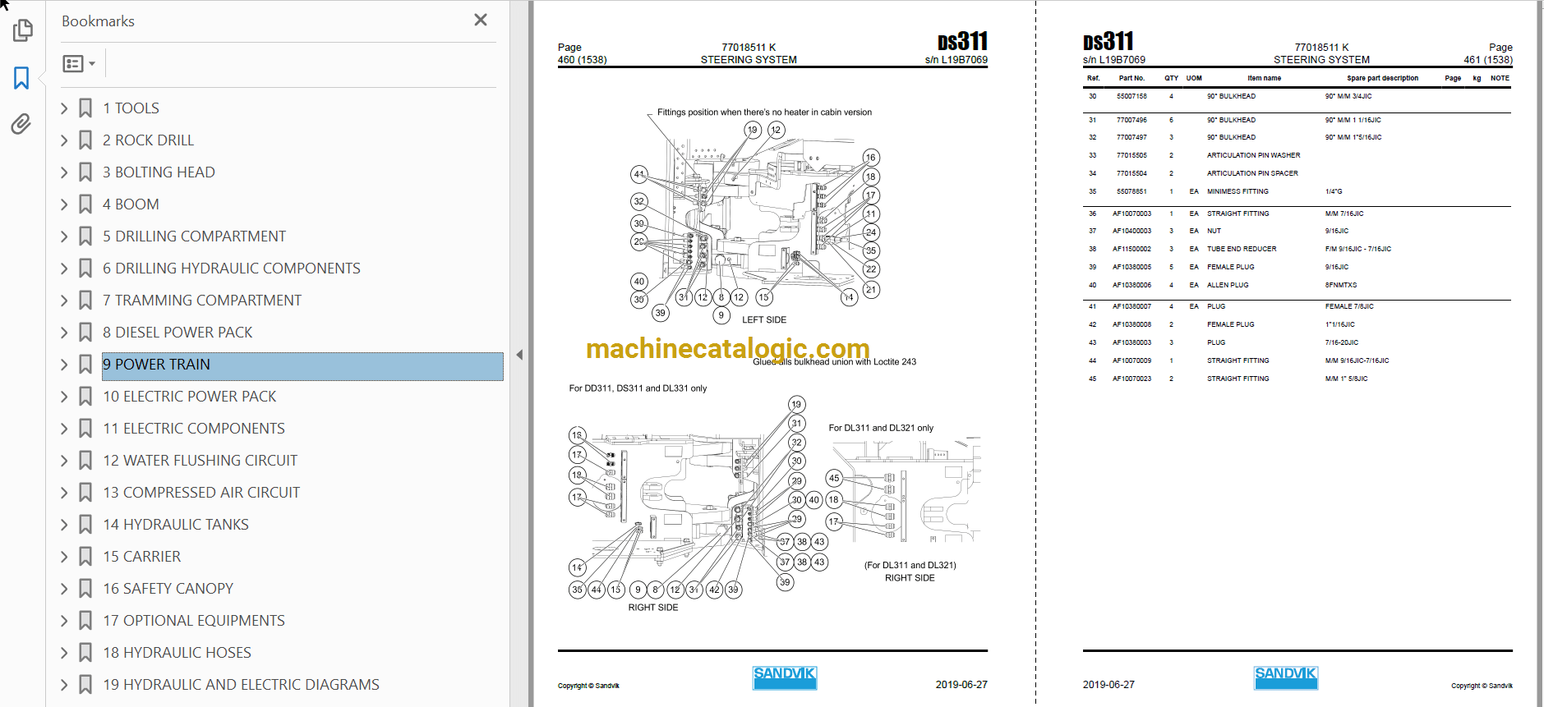
Task: Expand the 17 OPTIONAL EQUIPMENTS bookmark
Action: (x=64, y=621)
